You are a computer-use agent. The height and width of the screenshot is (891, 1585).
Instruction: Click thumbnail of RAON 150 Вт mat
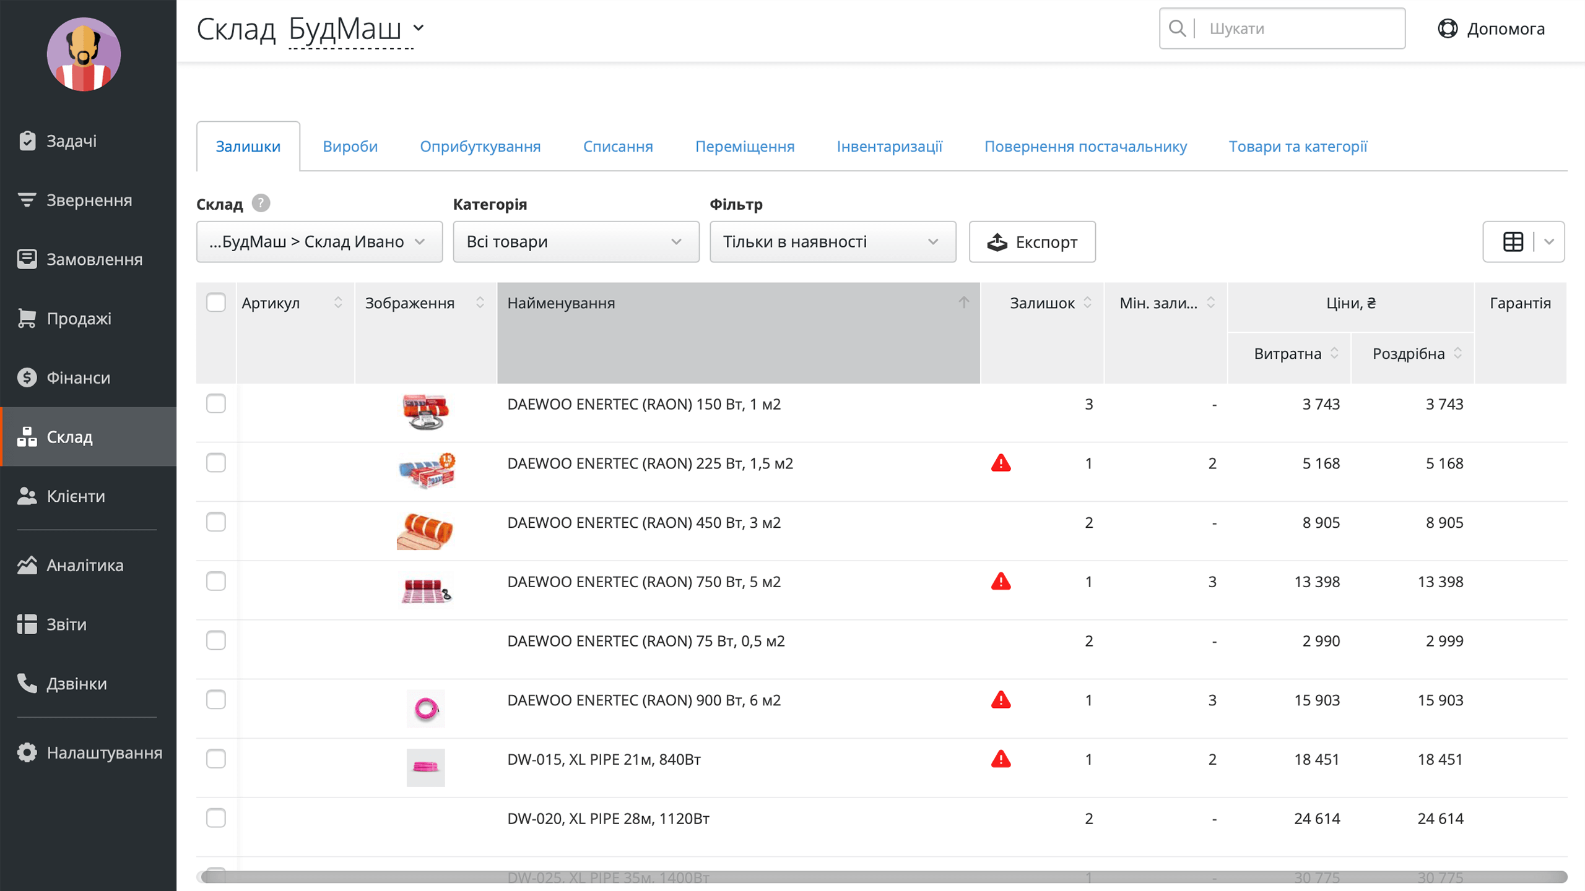(425, 412)
